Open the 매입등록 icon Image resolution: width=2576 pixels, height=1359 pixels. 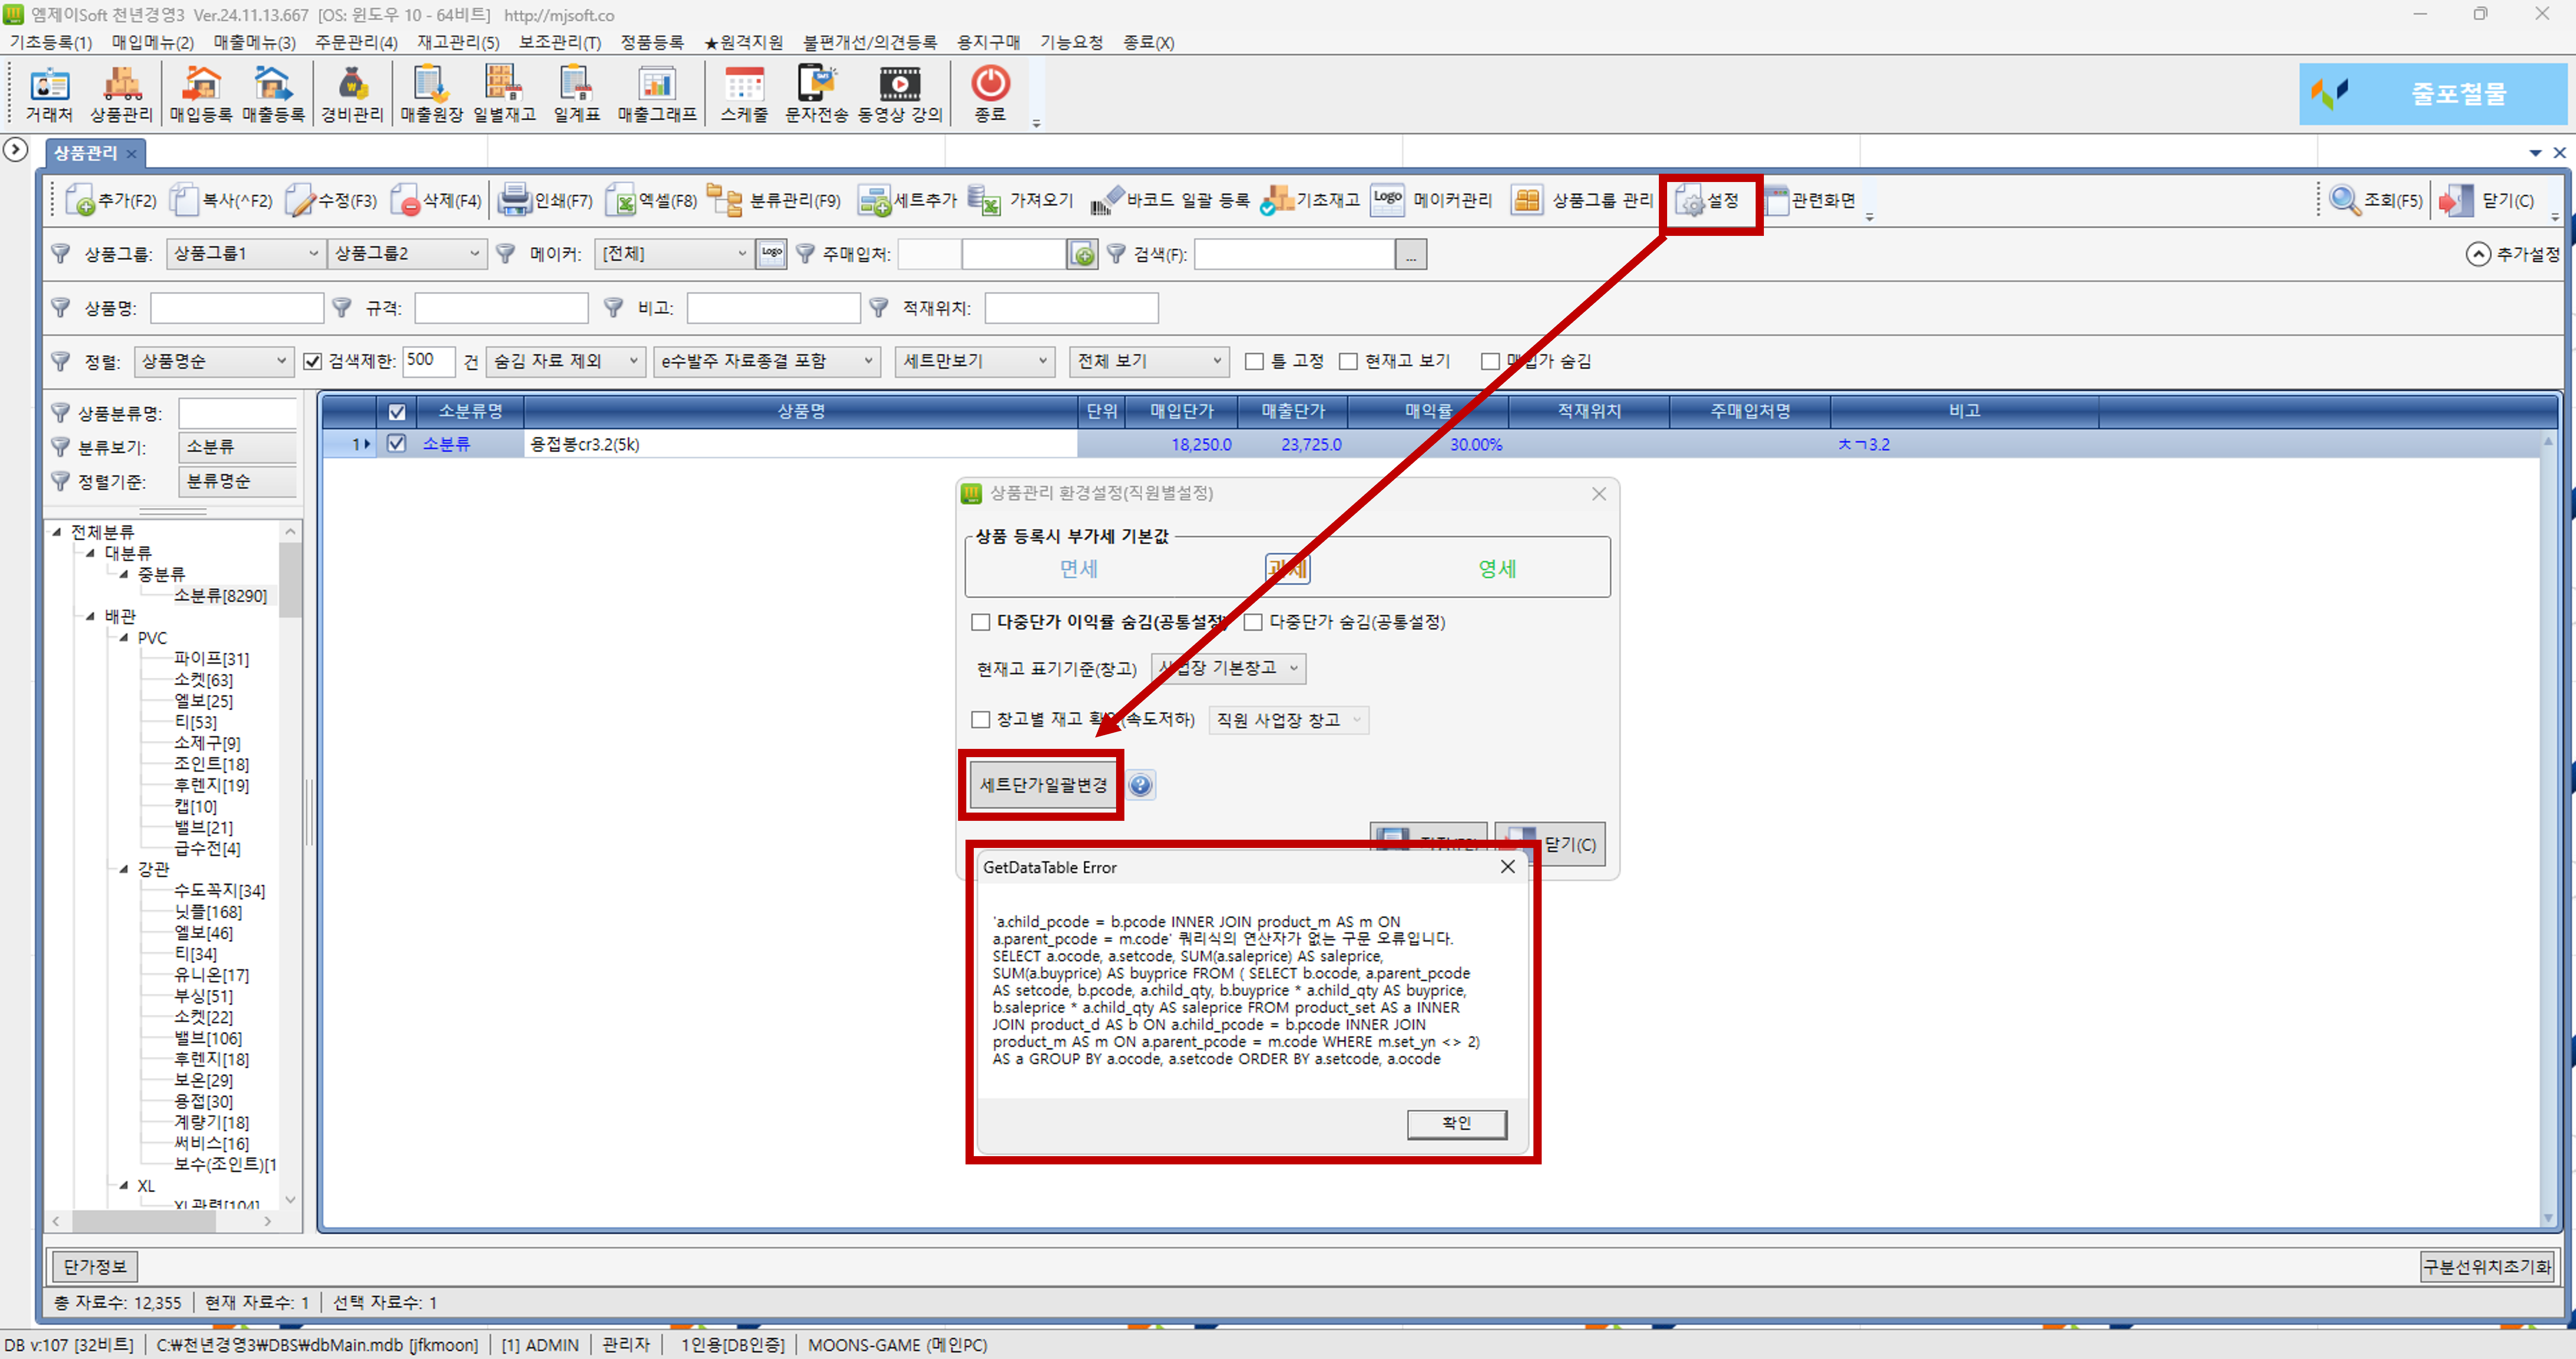click(x=201, y=94)
